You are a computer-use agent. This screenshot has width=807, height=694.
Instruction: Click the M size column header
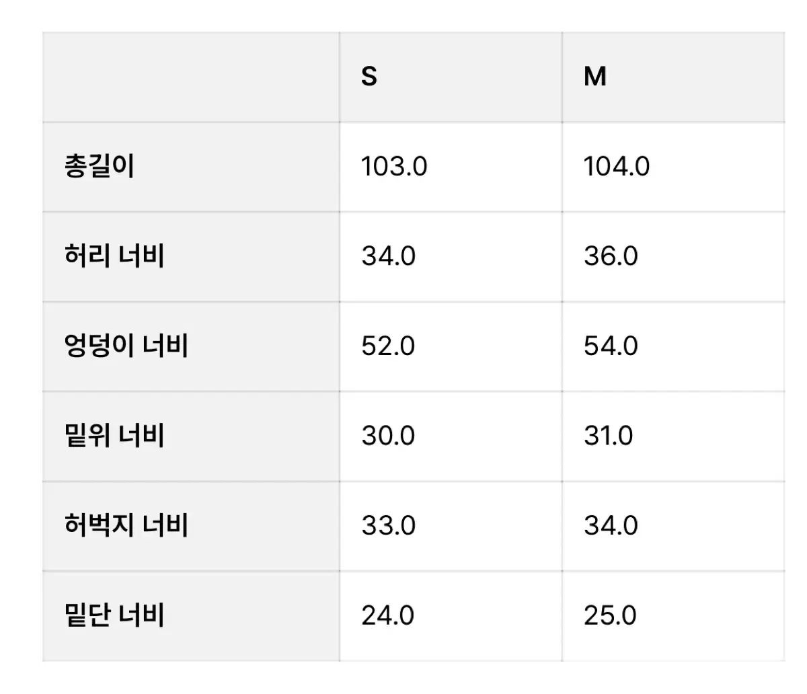point(595,77)
